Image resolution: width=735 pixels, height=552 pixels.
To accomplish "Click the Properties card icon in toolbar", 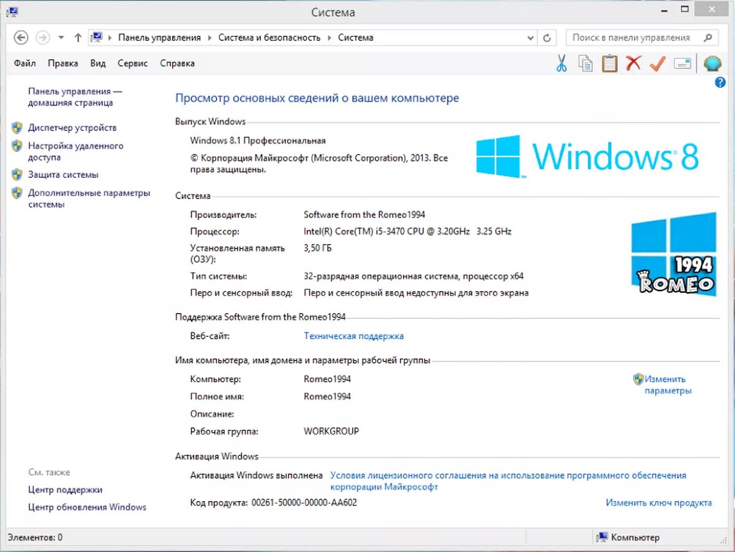I will click(682, 63).
